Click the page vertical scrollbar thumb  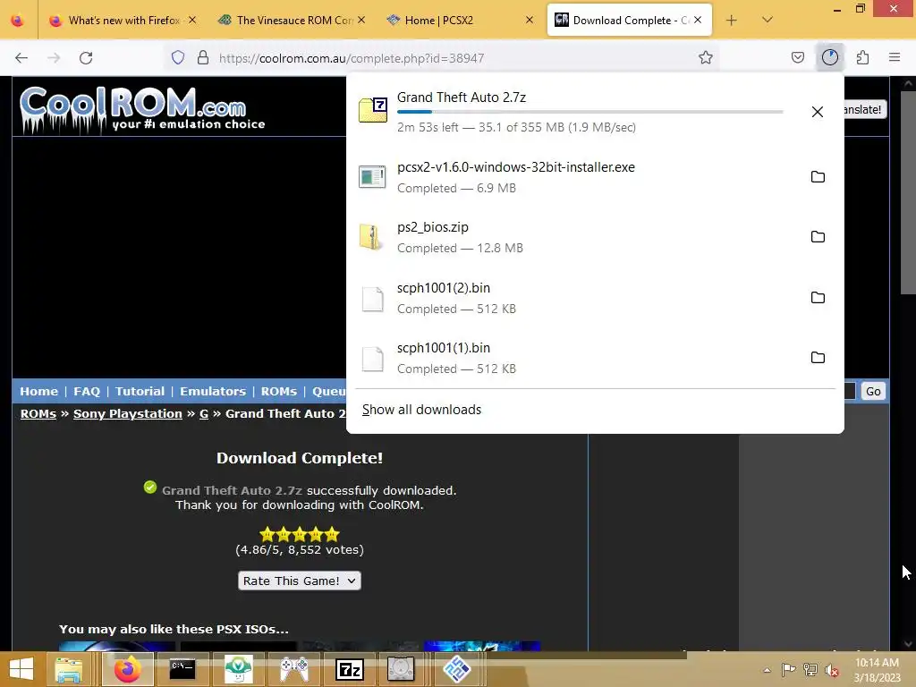point(908,193)
